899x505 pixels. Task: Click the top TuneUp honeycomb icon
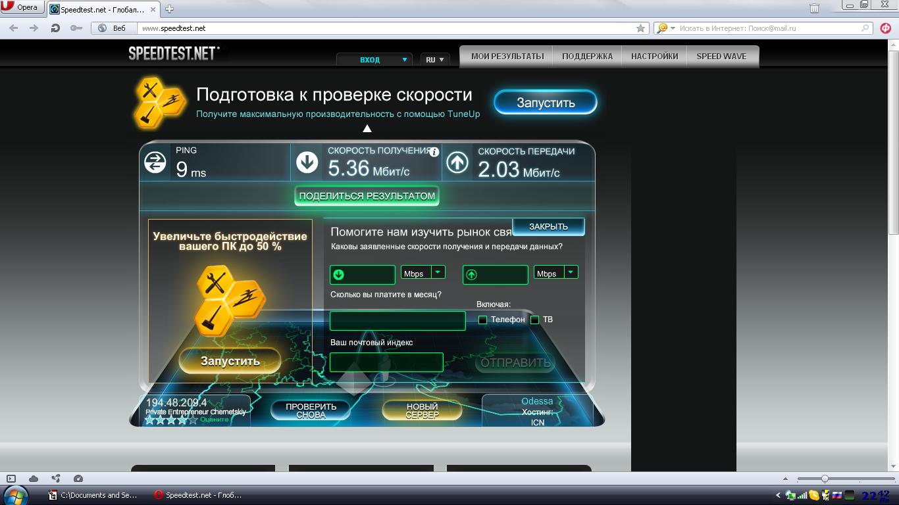click(160, 102)
